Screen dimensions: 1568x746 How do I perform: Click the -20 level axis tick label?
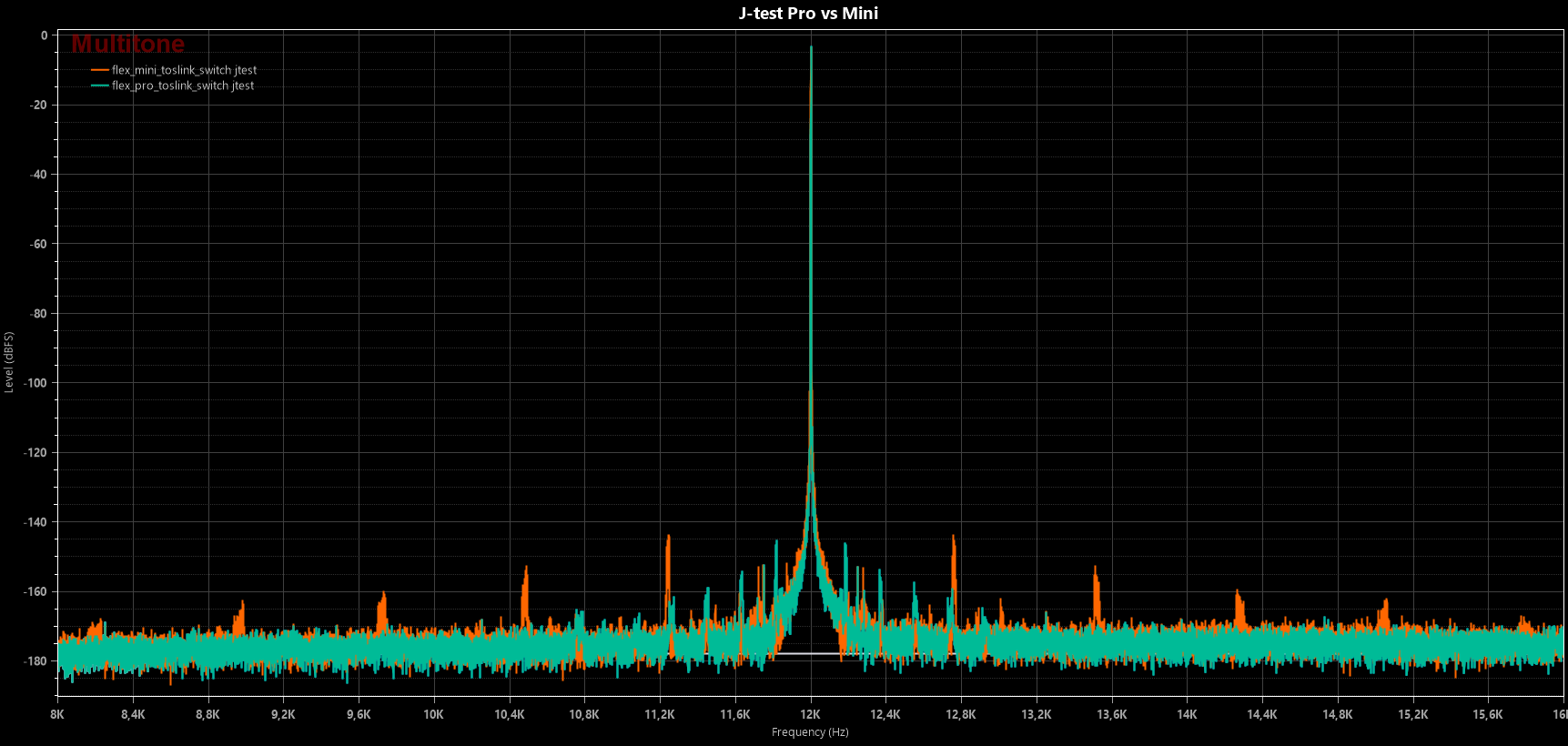pos(38,105)
